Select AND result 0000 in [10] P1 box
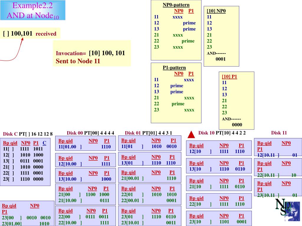The image size is (302, 226). click(237, 124)
